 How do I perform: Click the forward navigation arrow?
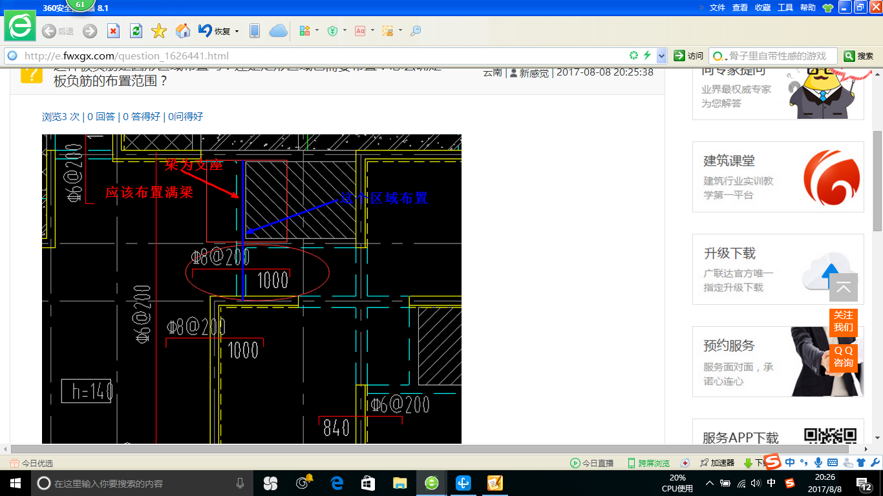coord(89,31)
